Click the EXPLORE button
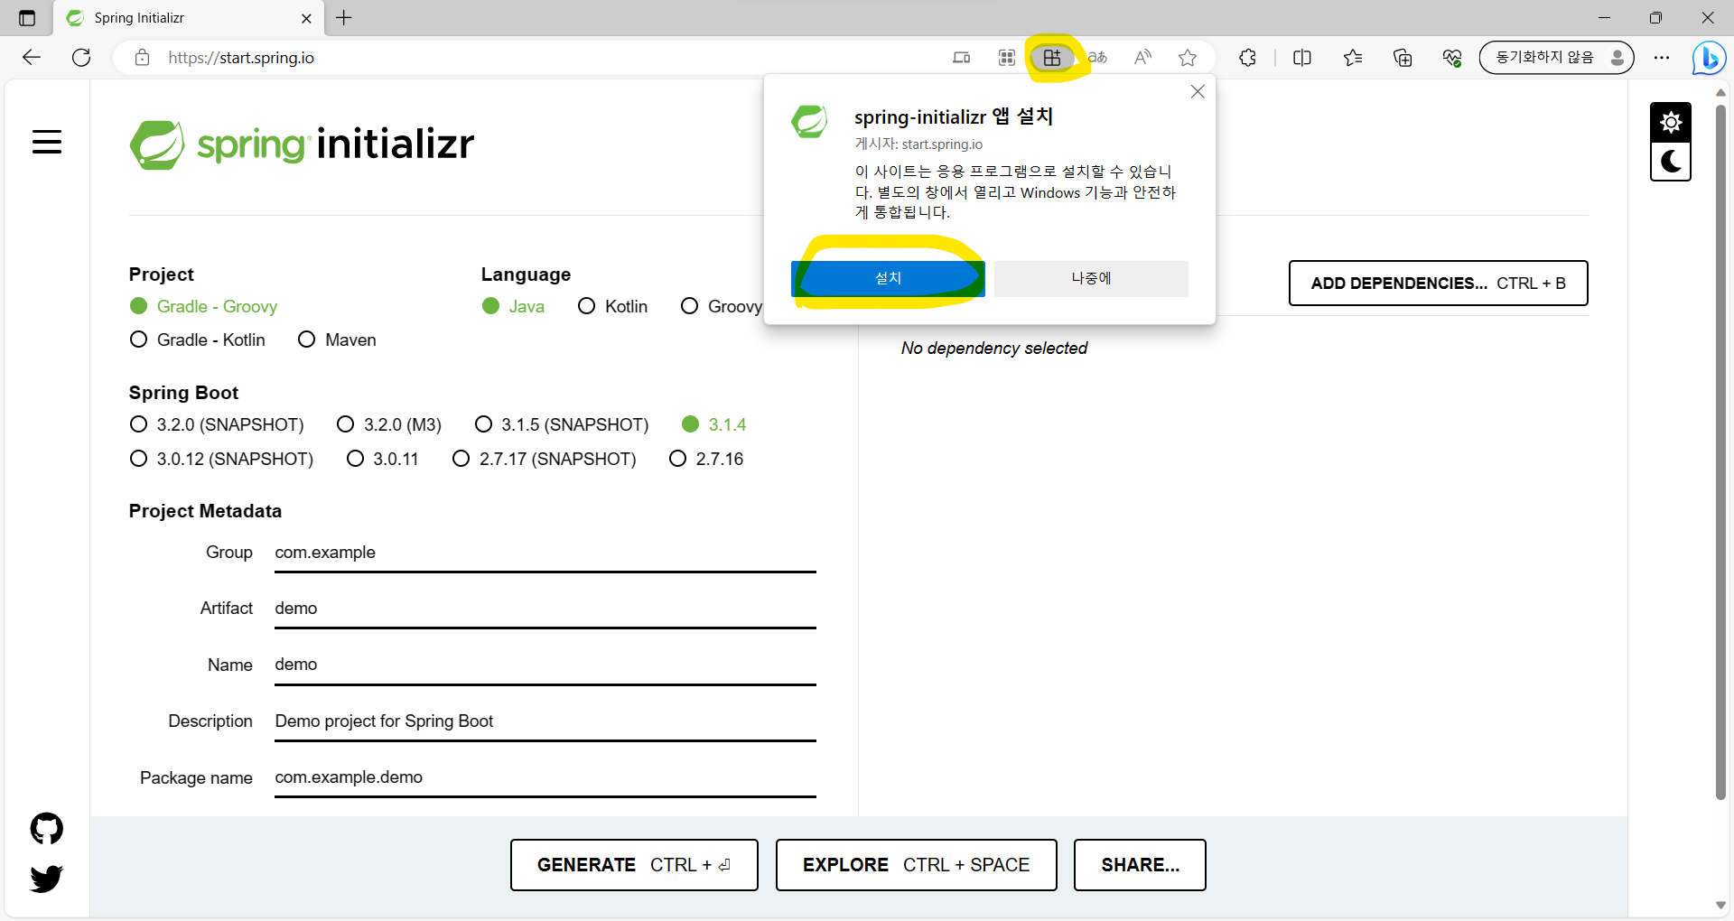Screen dimensions: 1734x921 916,865
